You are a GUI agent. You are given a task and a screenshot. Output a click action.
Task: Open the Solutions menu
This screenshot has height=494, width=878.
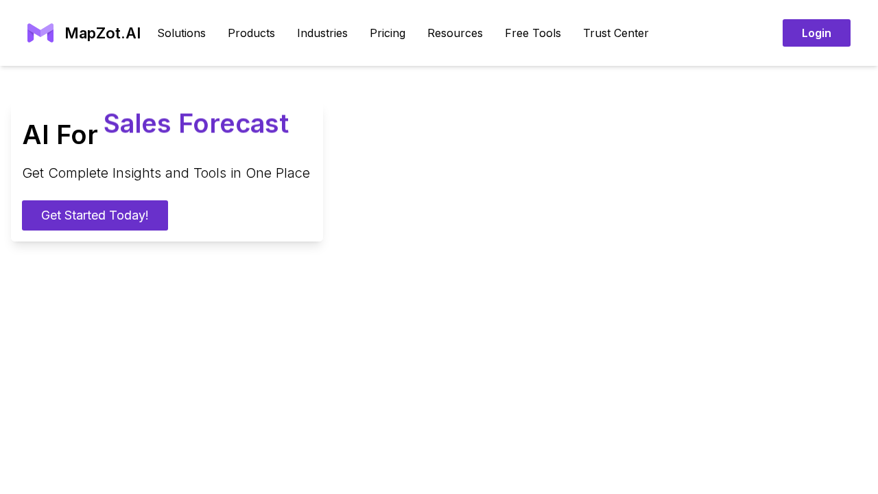point(181,33)
